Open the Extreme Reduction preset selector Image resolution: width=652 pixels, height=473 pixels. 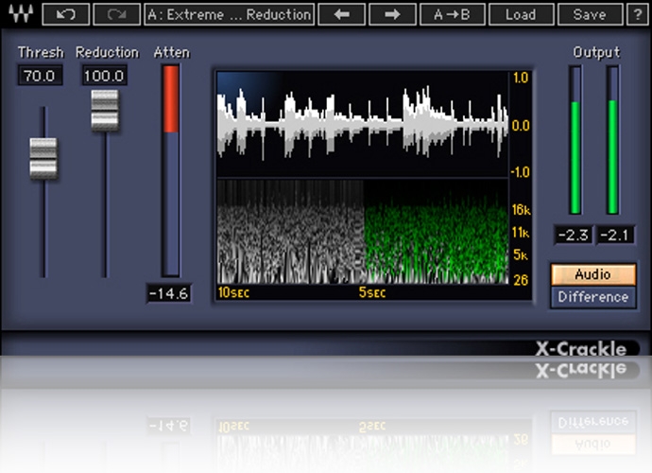point(230,14)
